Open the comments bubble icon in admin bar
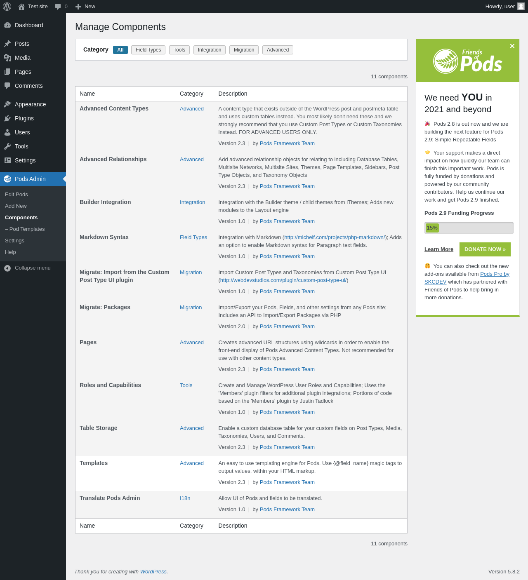Viewport: 528px width, 580px height. click(x=58, y=7)
